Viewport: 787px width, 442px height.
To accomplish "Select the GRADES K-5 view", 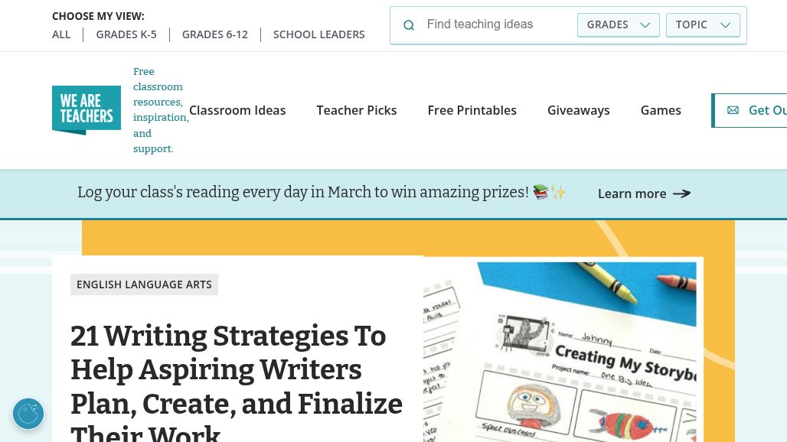I will coord(126,34).
